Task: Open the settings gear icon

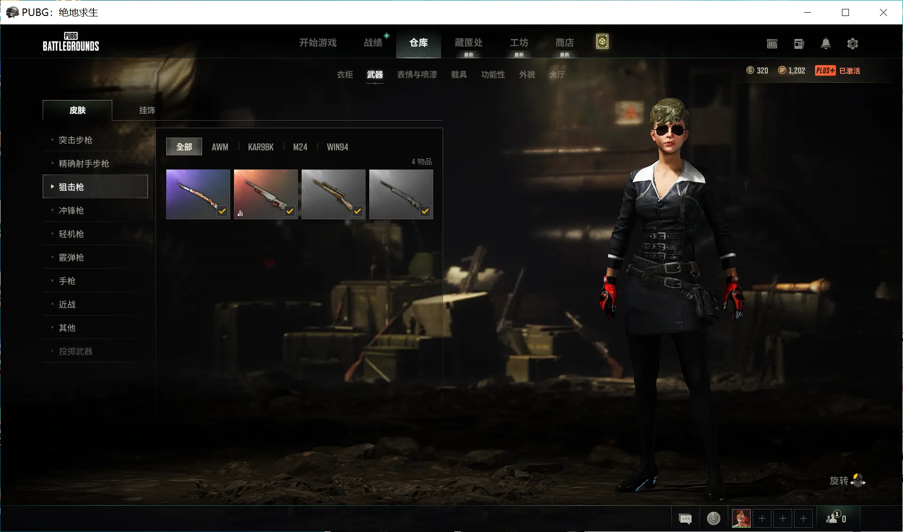Action: point(852,44)
